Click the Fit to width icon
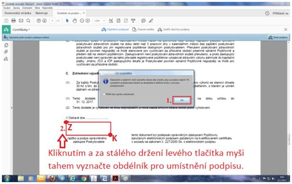The image size is (292, 184). [x=111, y=20]
